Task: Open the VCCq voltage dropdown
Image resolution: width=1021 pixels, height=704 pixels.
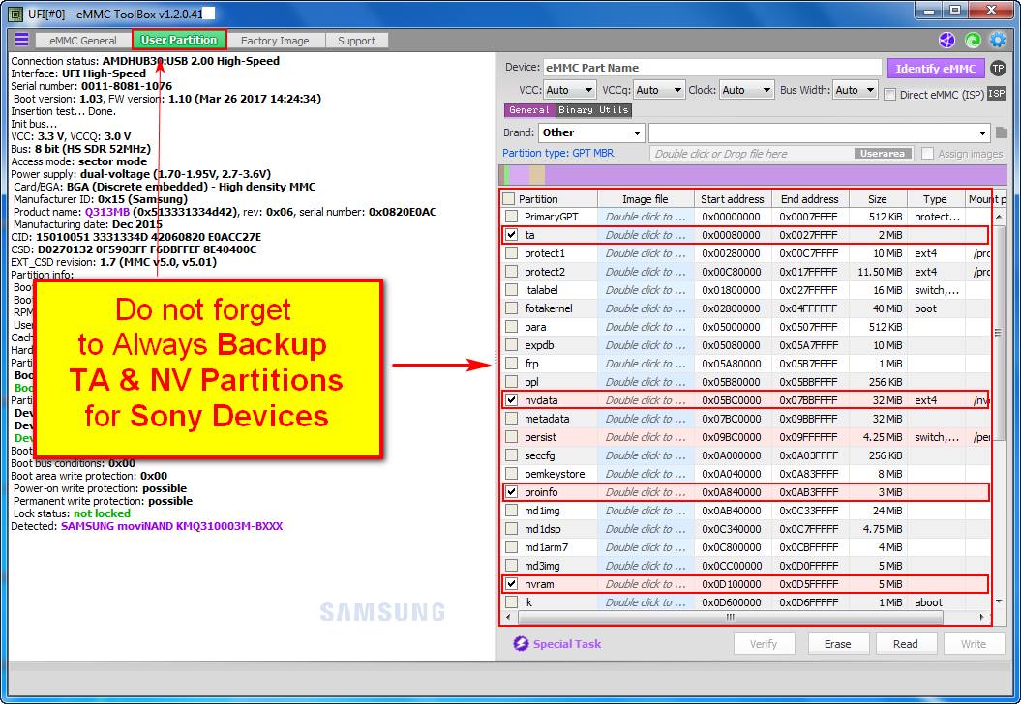Action: (x=659, y=90)
